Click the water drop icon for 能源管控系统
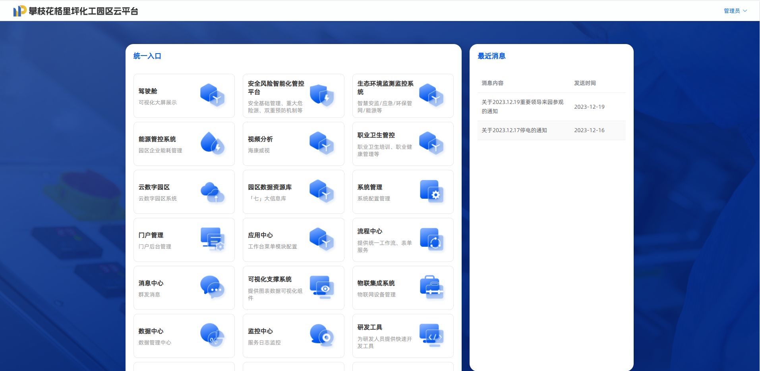Viewport: 760px width, 371px height. point(212,144)
